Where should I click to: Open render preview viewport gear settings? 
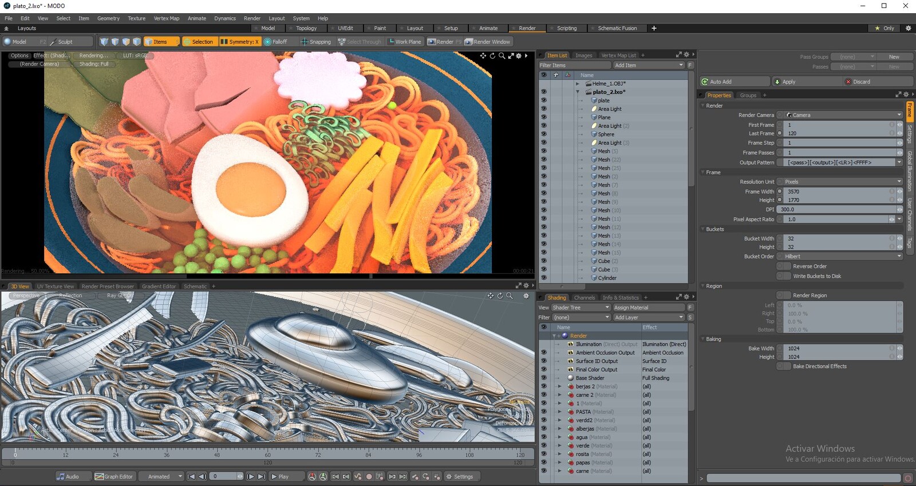[x=519, y=55]
